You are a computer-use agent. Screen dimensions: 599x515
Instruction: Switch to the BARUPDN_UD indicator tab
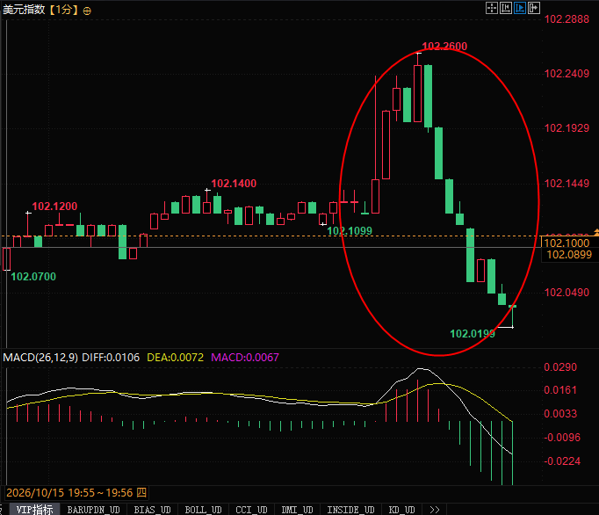coord(94,509)
